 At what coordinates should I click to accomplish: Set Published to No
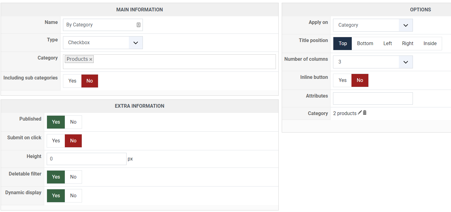click(73, 122)
